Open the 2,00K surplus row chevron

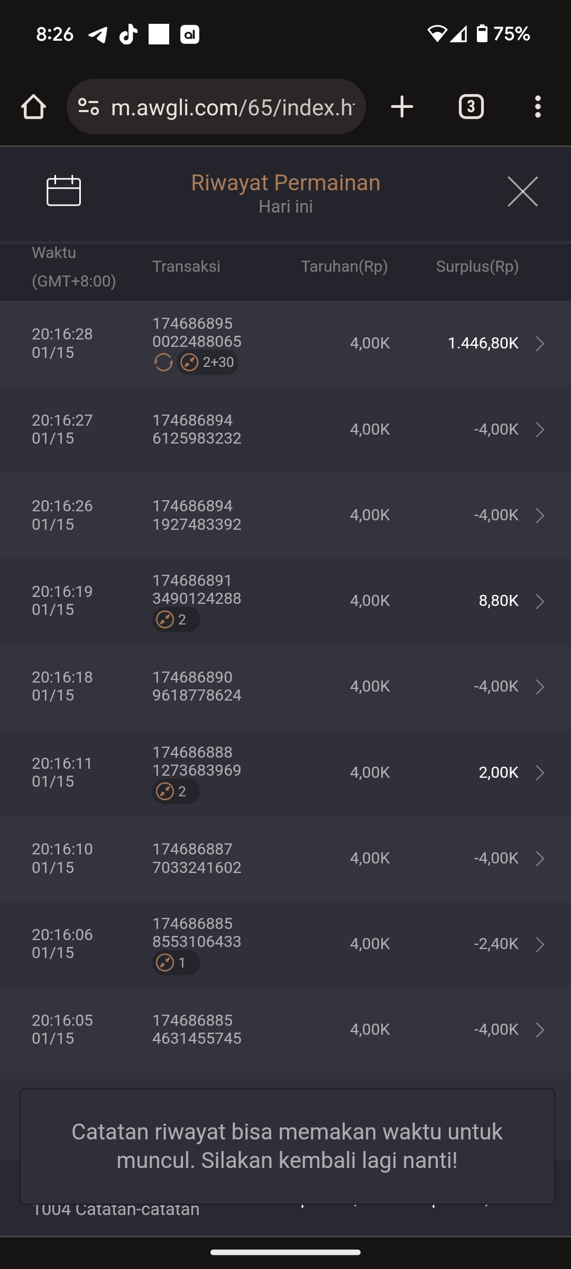(540, 773)
